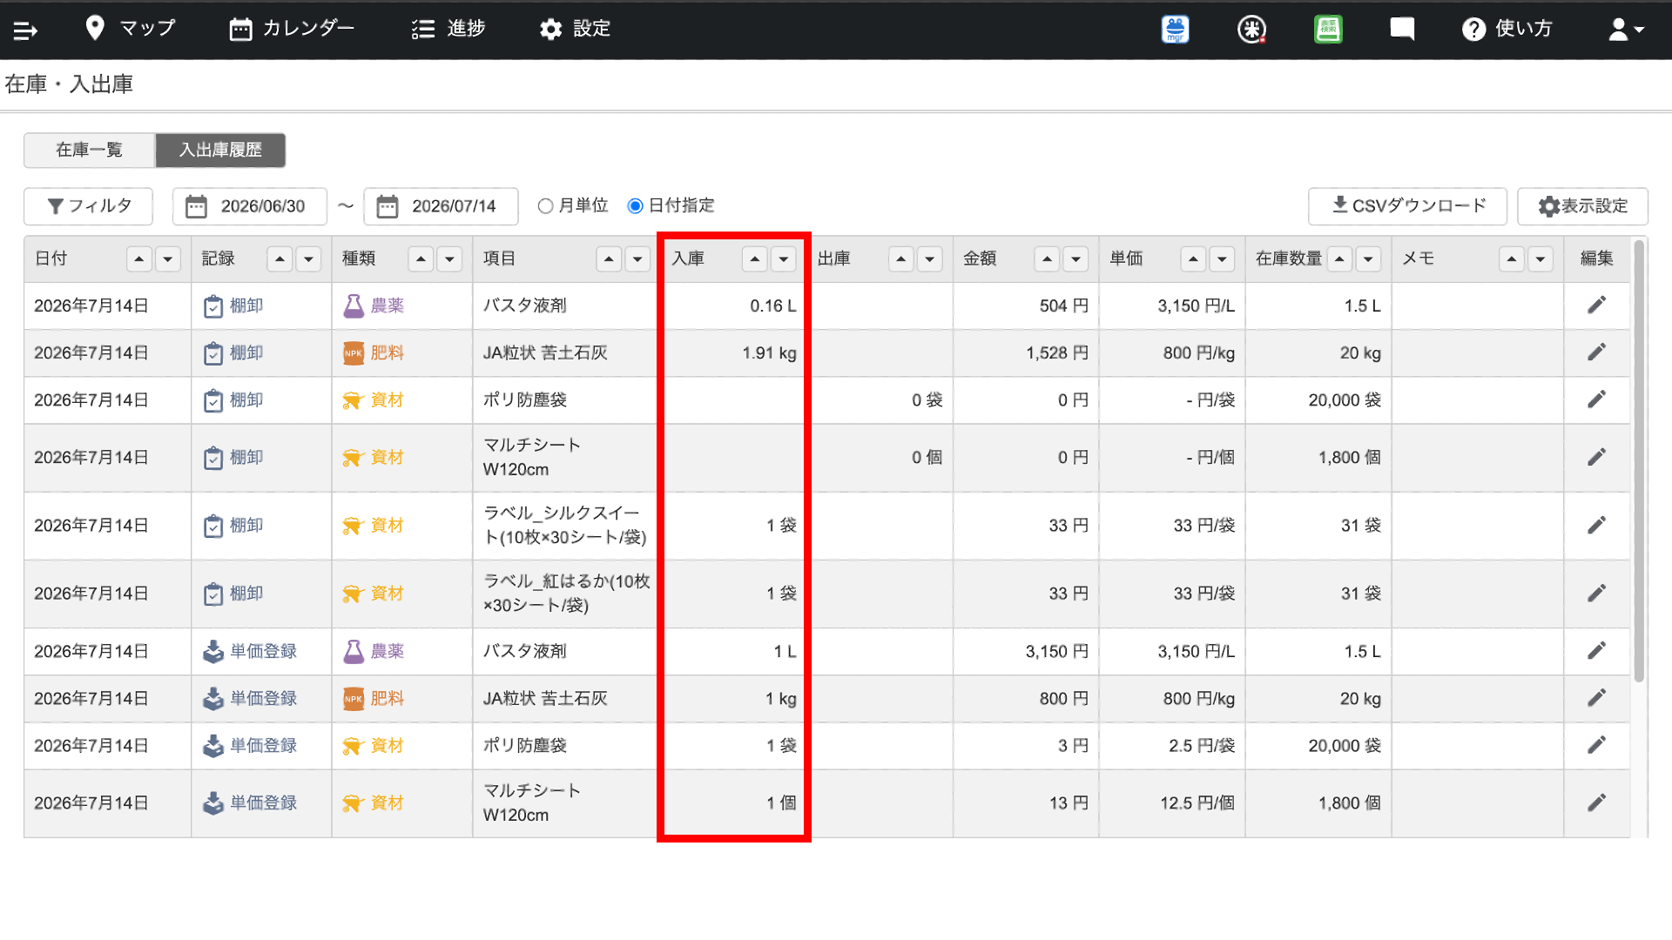
Task: Edit the 棚卸 バスタ液剤 0.16 L row
Action: [x=1596, y=305]
